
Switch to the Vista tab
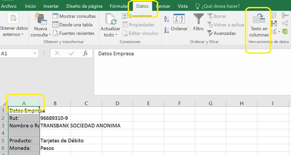[x=183, y=6]
